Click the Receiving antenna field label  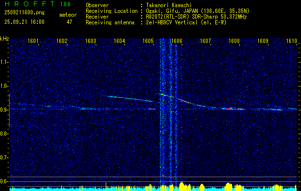(x=110, y=22)
